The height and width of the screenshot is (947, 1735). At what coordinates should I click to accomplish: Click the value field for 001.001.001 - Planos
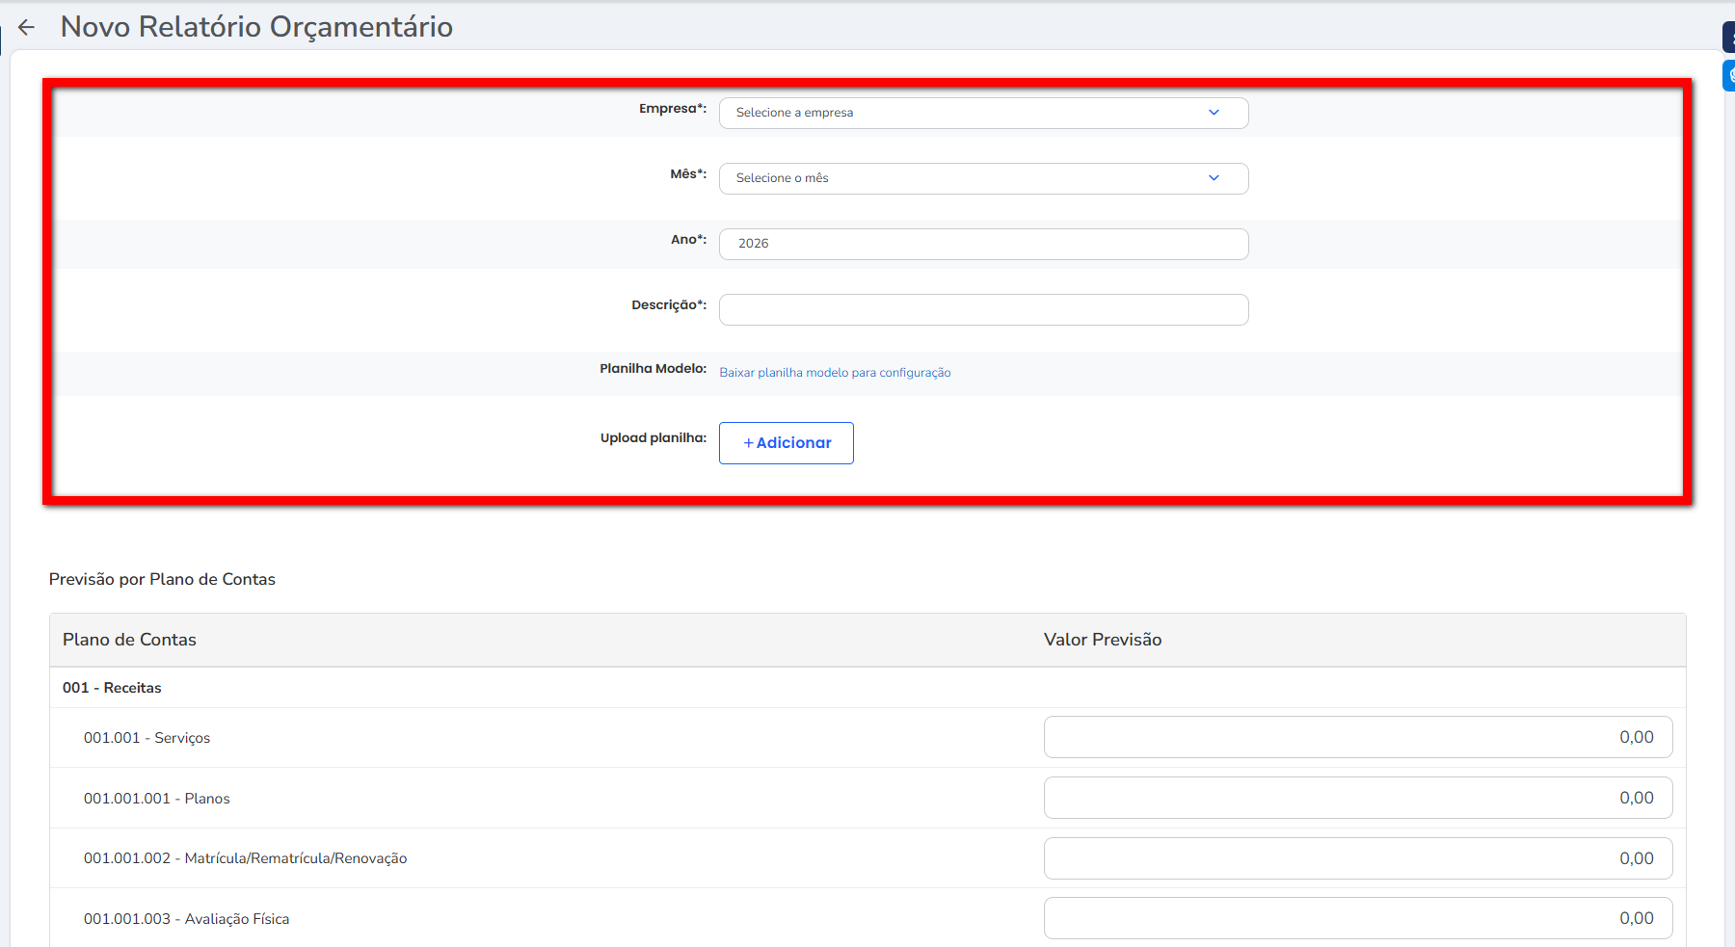pyautogui.click(x=1357, y=798)
